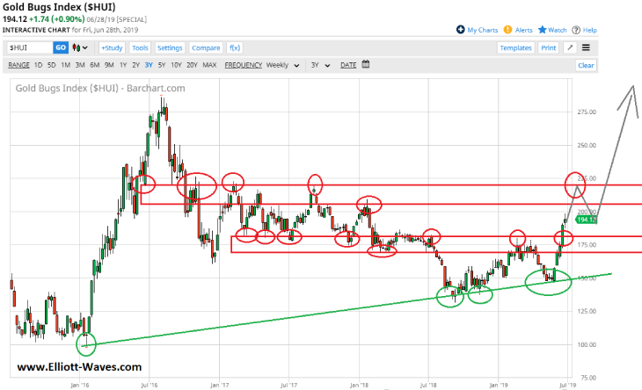Switch range to MAX
Viewport: 642px width, 390px height.
(209, 65)
